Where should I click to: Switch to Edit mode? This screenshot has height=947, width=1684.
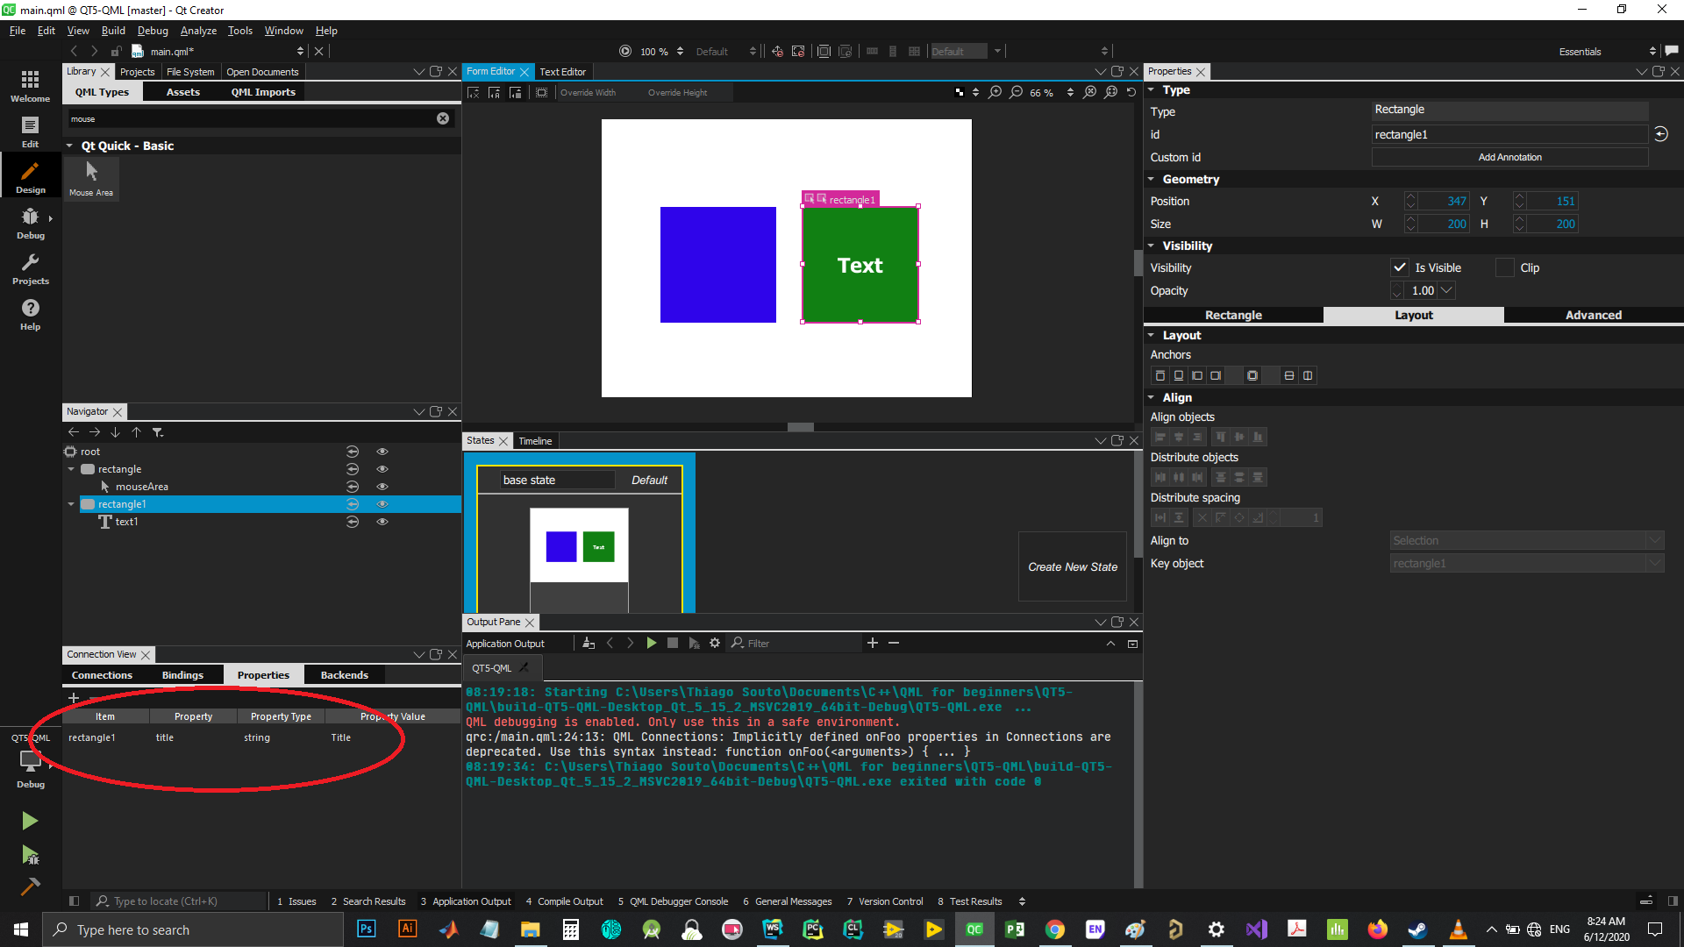tap(30, 132)
